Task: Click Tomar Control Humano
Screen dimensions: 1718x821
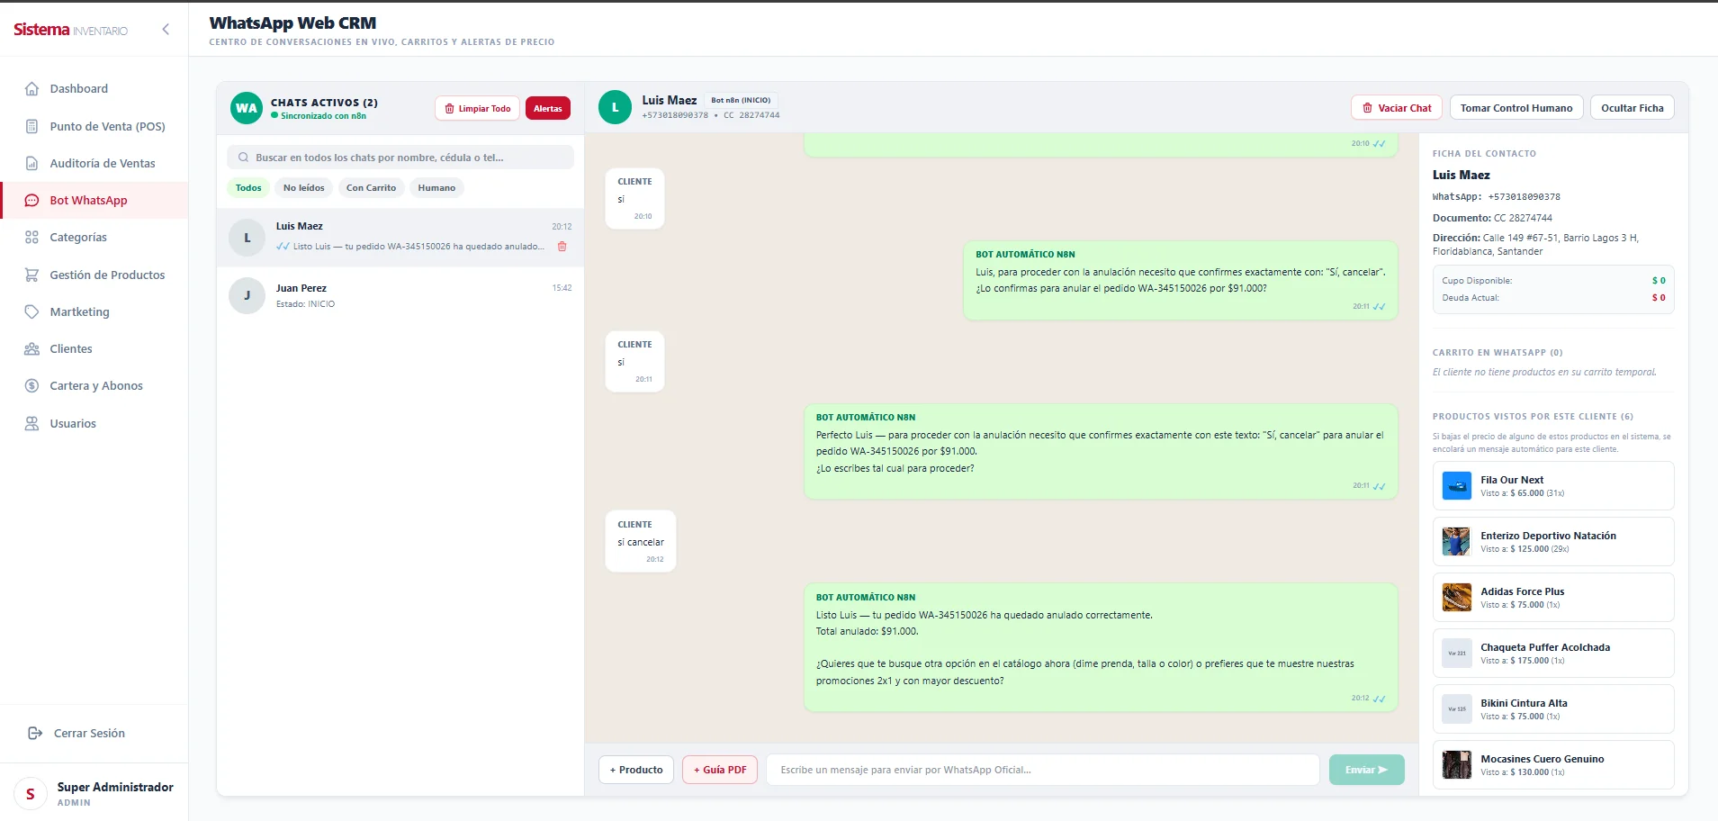Action: pos(1516,108)
